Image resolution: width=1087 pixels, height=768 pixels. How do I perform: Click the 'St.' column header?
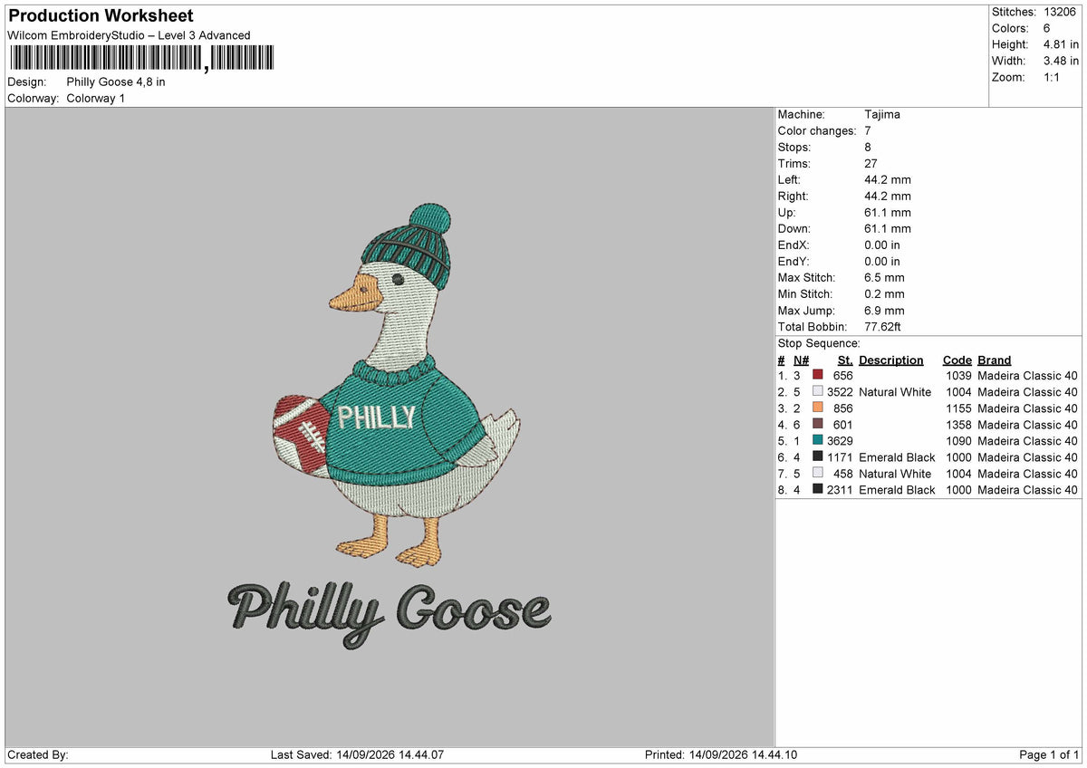(x=845, y=360)
